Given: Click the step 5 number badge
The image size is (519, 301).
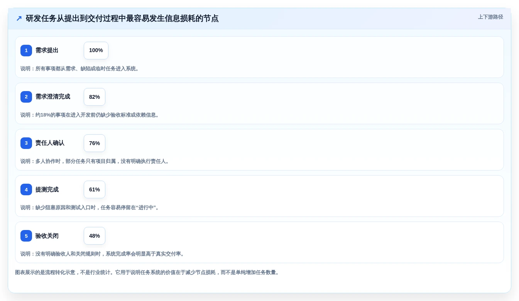Looking at the screenshot, I should click(x=26, y=236).
